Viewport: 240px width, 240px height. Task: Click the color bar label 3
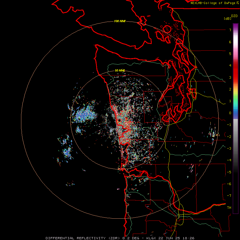(230, 77)
